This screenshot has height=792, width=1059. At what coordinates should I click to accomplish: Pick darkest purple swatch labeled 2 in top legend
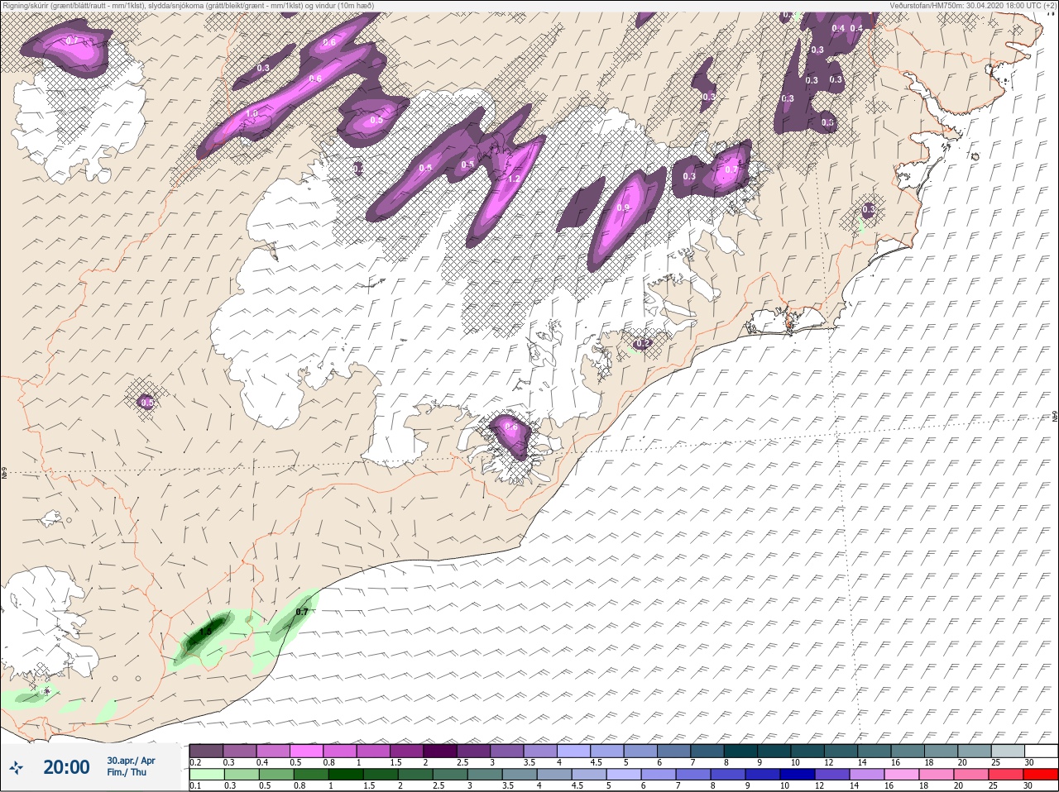tap(441, 751)
